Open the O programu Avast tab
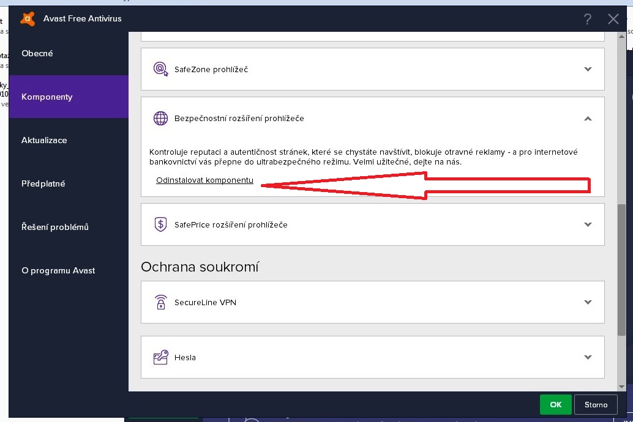Viewport: 633px width, 422px height. coord(69,270)
